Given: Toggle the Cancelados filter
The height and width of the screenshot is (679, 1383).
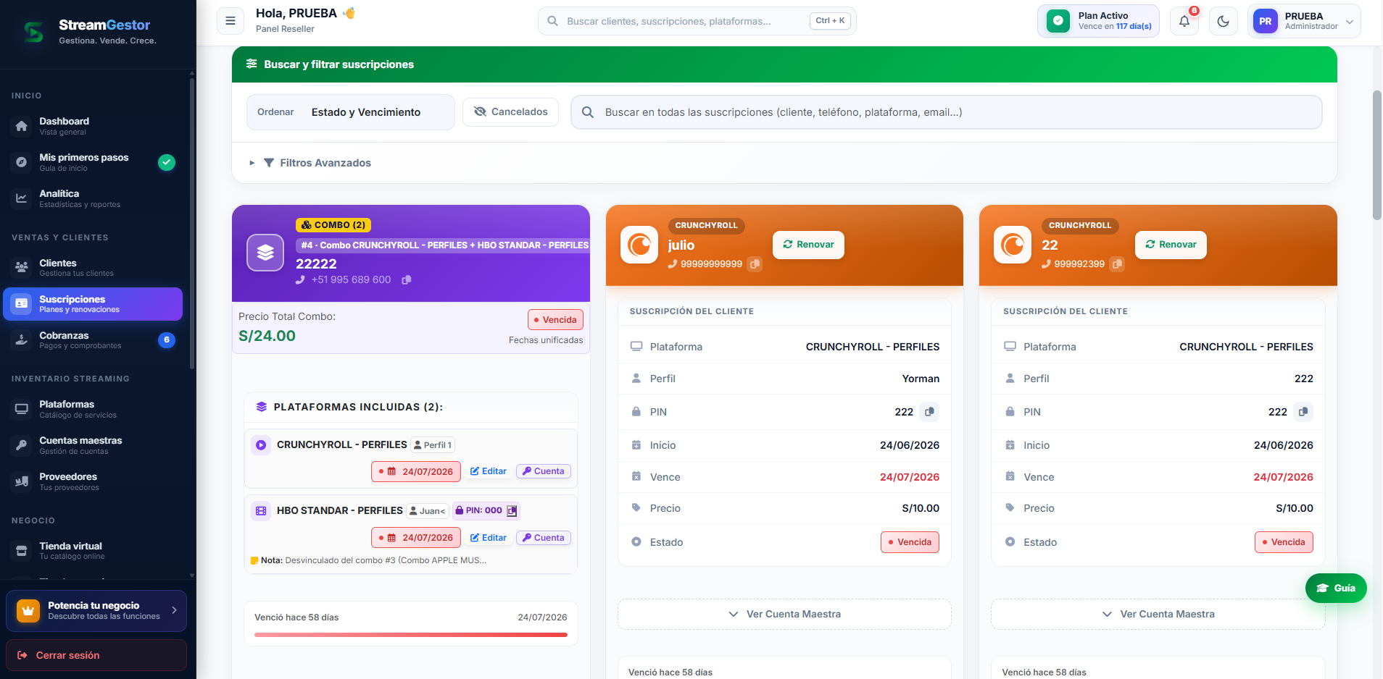Looking at the screenshot, I should 510,112.
